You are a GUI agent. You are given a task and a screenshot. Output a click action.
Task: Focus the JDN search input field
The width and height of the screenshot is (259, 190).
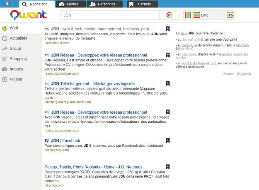tap(110, 15)
